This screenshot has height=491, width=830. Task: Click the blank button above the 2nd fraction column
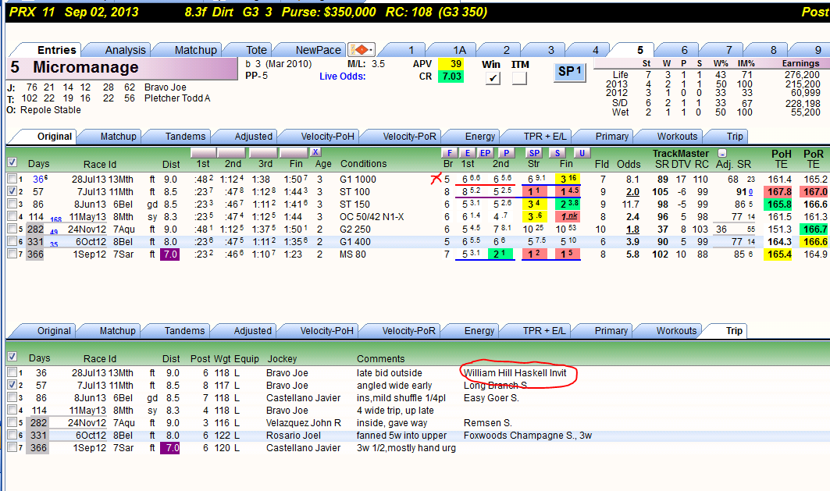[x=233, y=153]
